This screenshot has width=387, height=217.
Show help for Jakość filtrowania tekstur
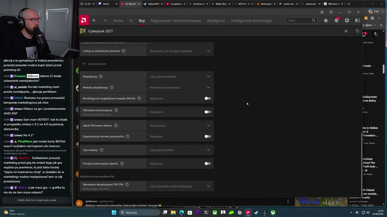point(116,125)
